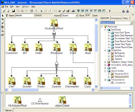
Task: Select the Order class icon
Action: 39,47
